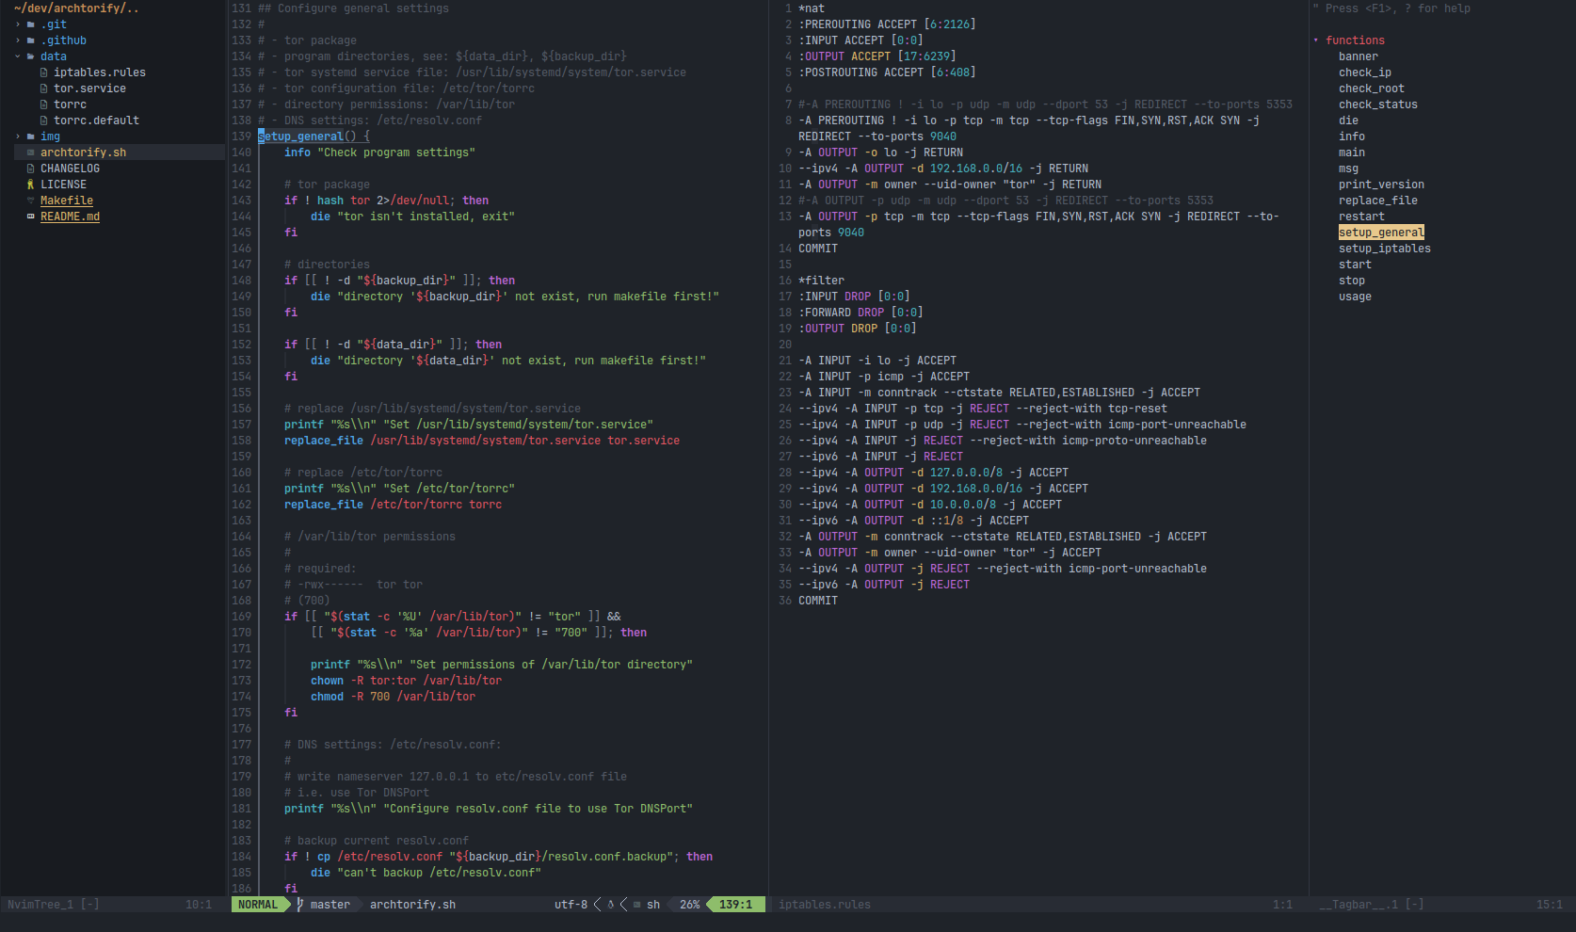Click the README.md markdown icon
1576x932 pixels.
31,217
